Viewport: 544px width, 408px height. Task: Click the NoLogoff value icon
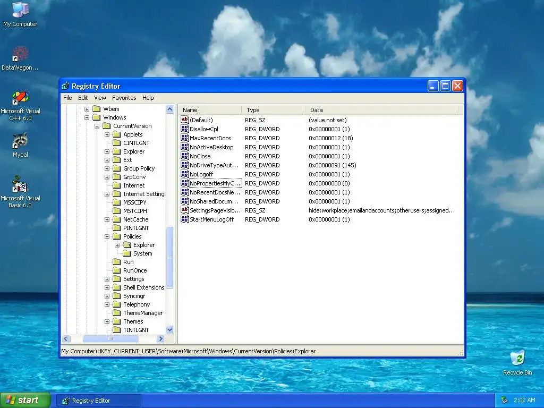click(184, 174)
